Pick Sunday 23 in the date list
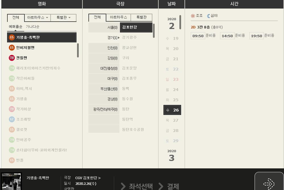This screenshot has width=284, height=190. pos(172,79)
